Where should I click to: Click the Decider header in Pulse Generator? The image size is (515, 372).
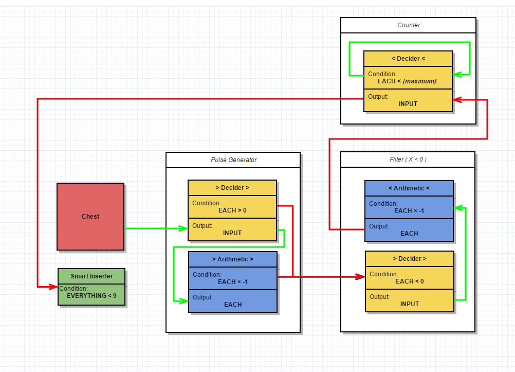(232, 188)
